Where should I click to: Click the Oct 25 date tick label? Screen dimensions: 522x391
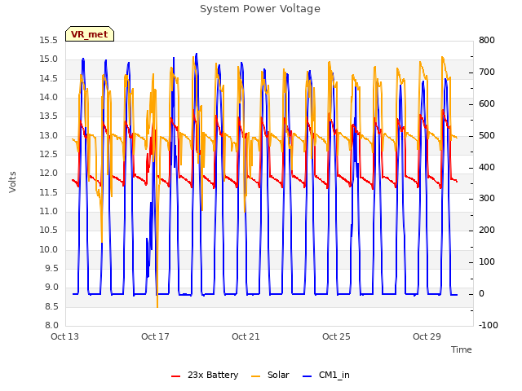click(336, 336)
